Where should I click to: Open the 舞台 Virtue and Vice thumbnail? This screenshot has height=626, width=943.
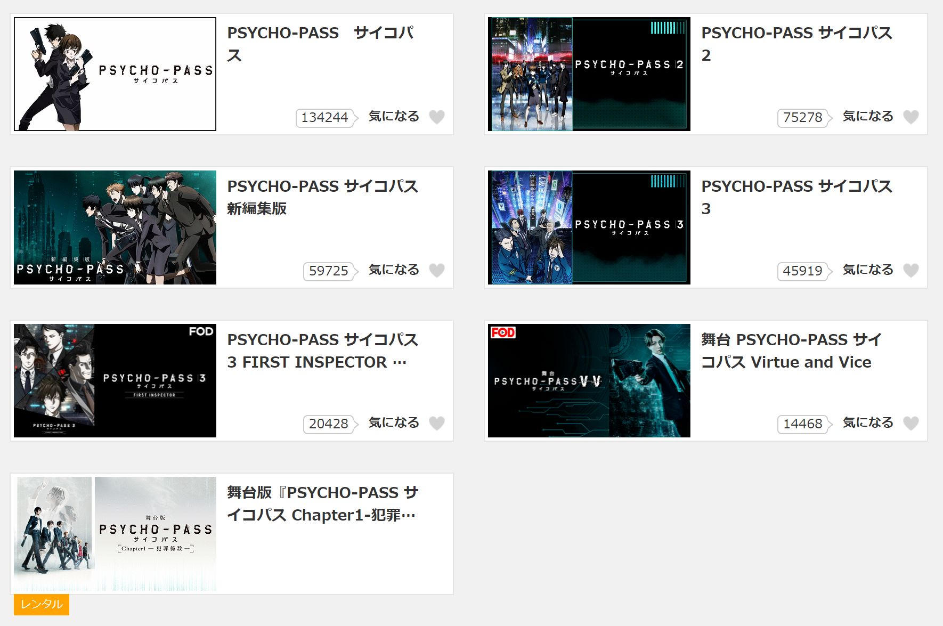589,380
